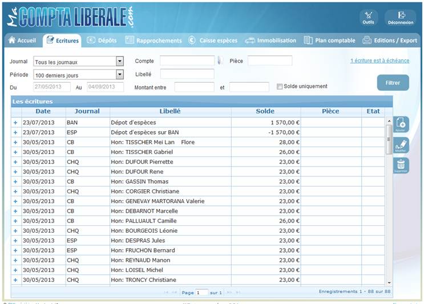This screenshot has width=424, height=304.
Task: Sort by the Date column header
Action: [43, 111]
